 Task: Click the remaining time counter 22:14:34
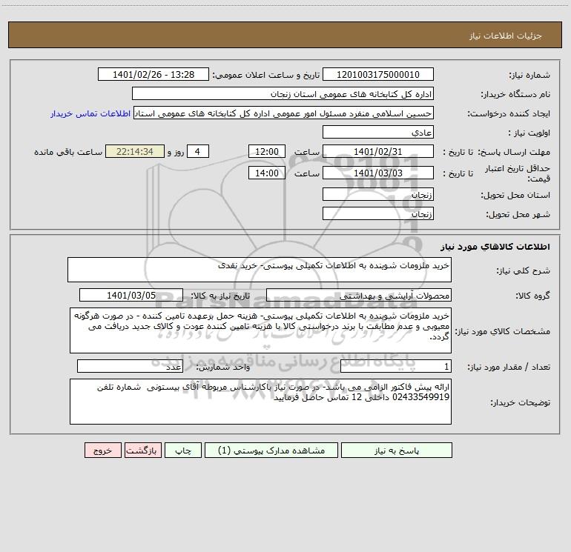(x=135, y=151)
